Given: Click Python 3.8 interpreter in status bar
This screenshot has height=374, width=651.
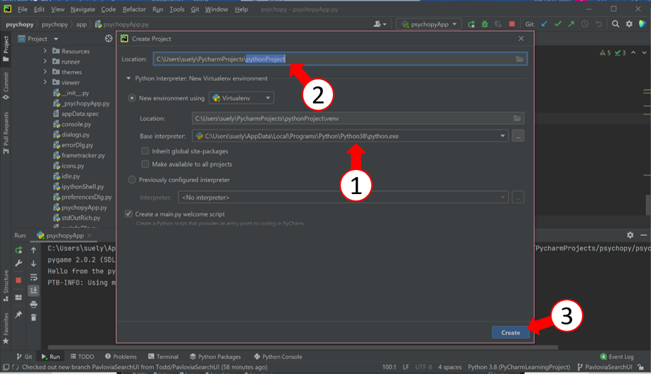Looking at the screenshot, I should tap(519, 367).
